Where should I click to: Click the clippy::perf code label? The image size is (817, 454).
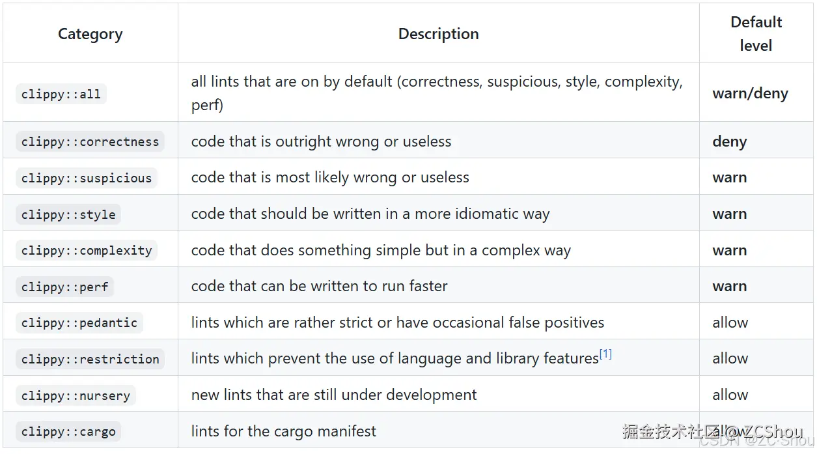(64, 287)
